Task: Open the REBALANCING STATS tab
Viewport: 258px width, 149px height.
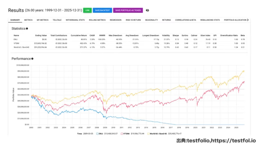Action: 210,20
